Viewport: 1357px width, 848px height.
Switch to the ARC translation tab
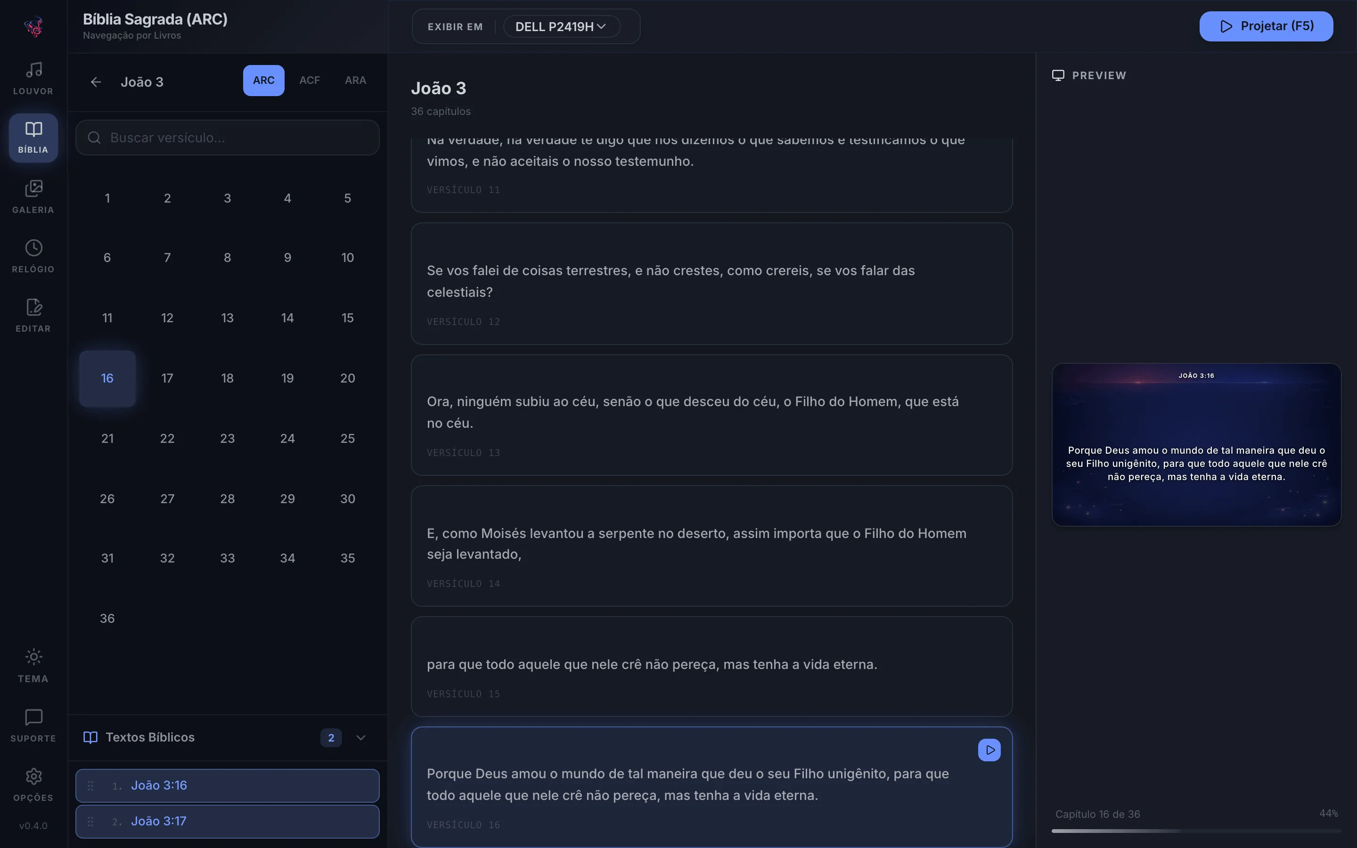(x=263, y=80)
